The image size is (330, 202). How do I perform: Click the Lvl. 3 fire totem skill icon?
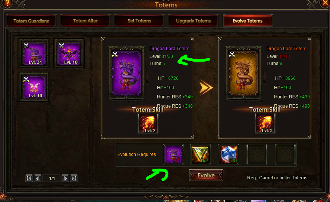(265, 123)
